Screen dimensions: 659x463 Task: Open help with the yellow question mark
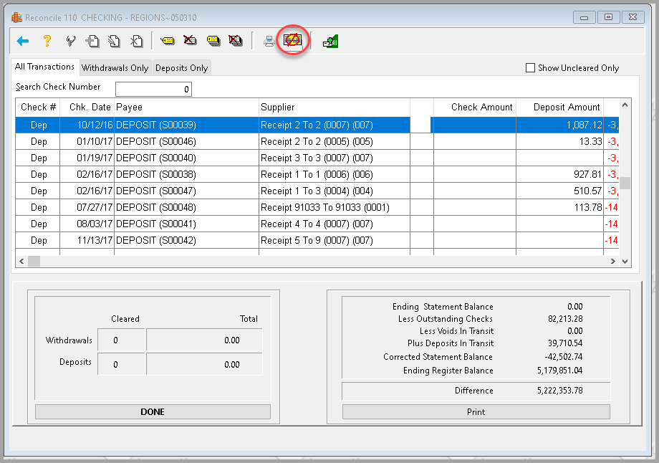tap(47, 41)
